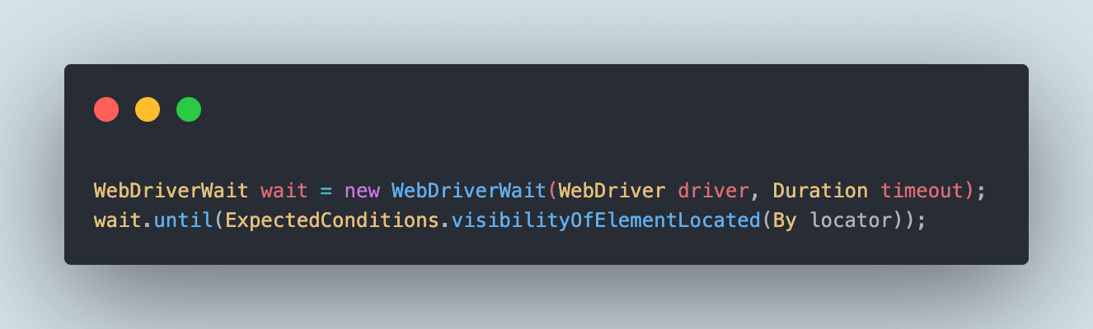Click the equals sign in first line
The width and height of the screenshot is (1093, 329).
pos(326,192)
